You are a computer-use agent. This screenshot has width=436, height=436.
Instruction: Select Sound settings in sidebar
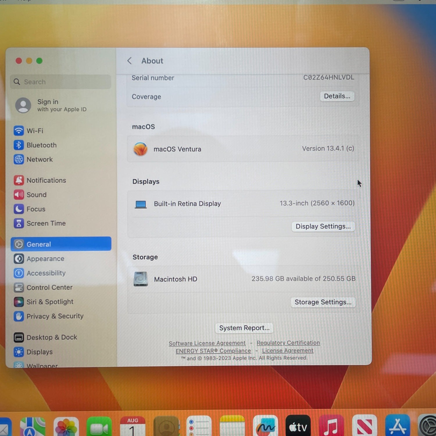[x=61, y=195]
